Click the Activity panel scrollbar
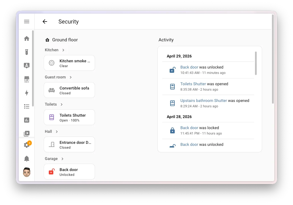293x205 pixels. (x=256, y=63)
